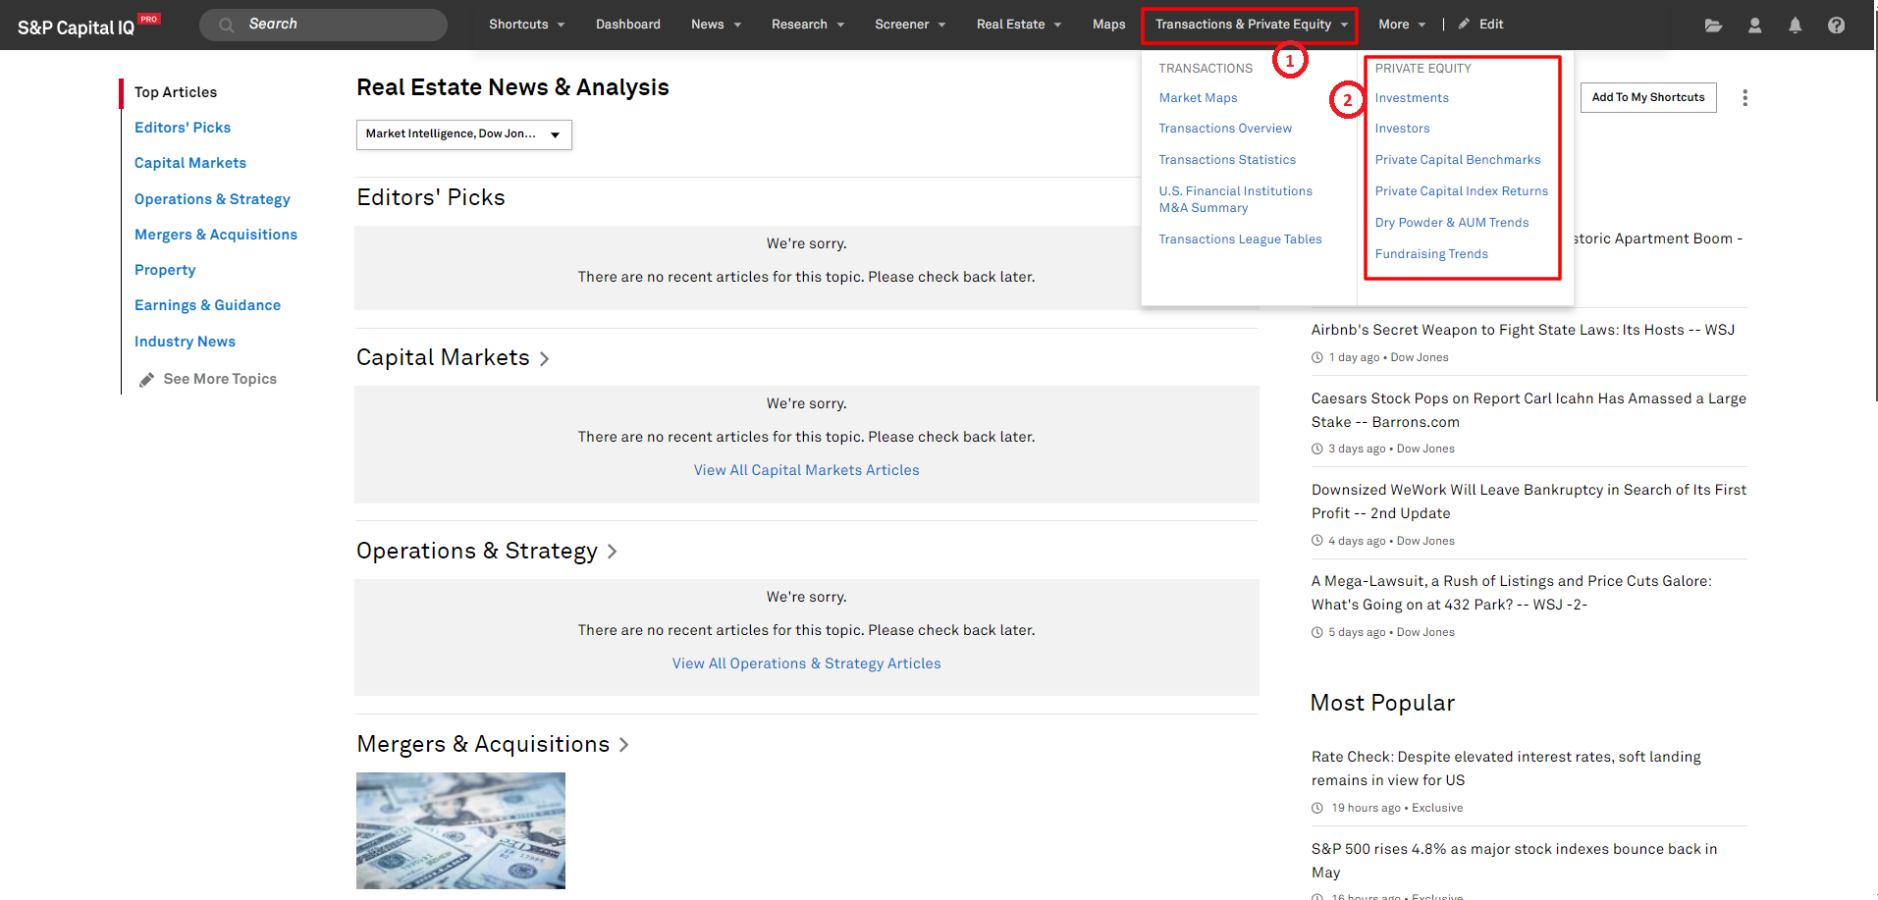Expand the Research dropdown menu
The image size is (1878, 900).
pos(808,25)
